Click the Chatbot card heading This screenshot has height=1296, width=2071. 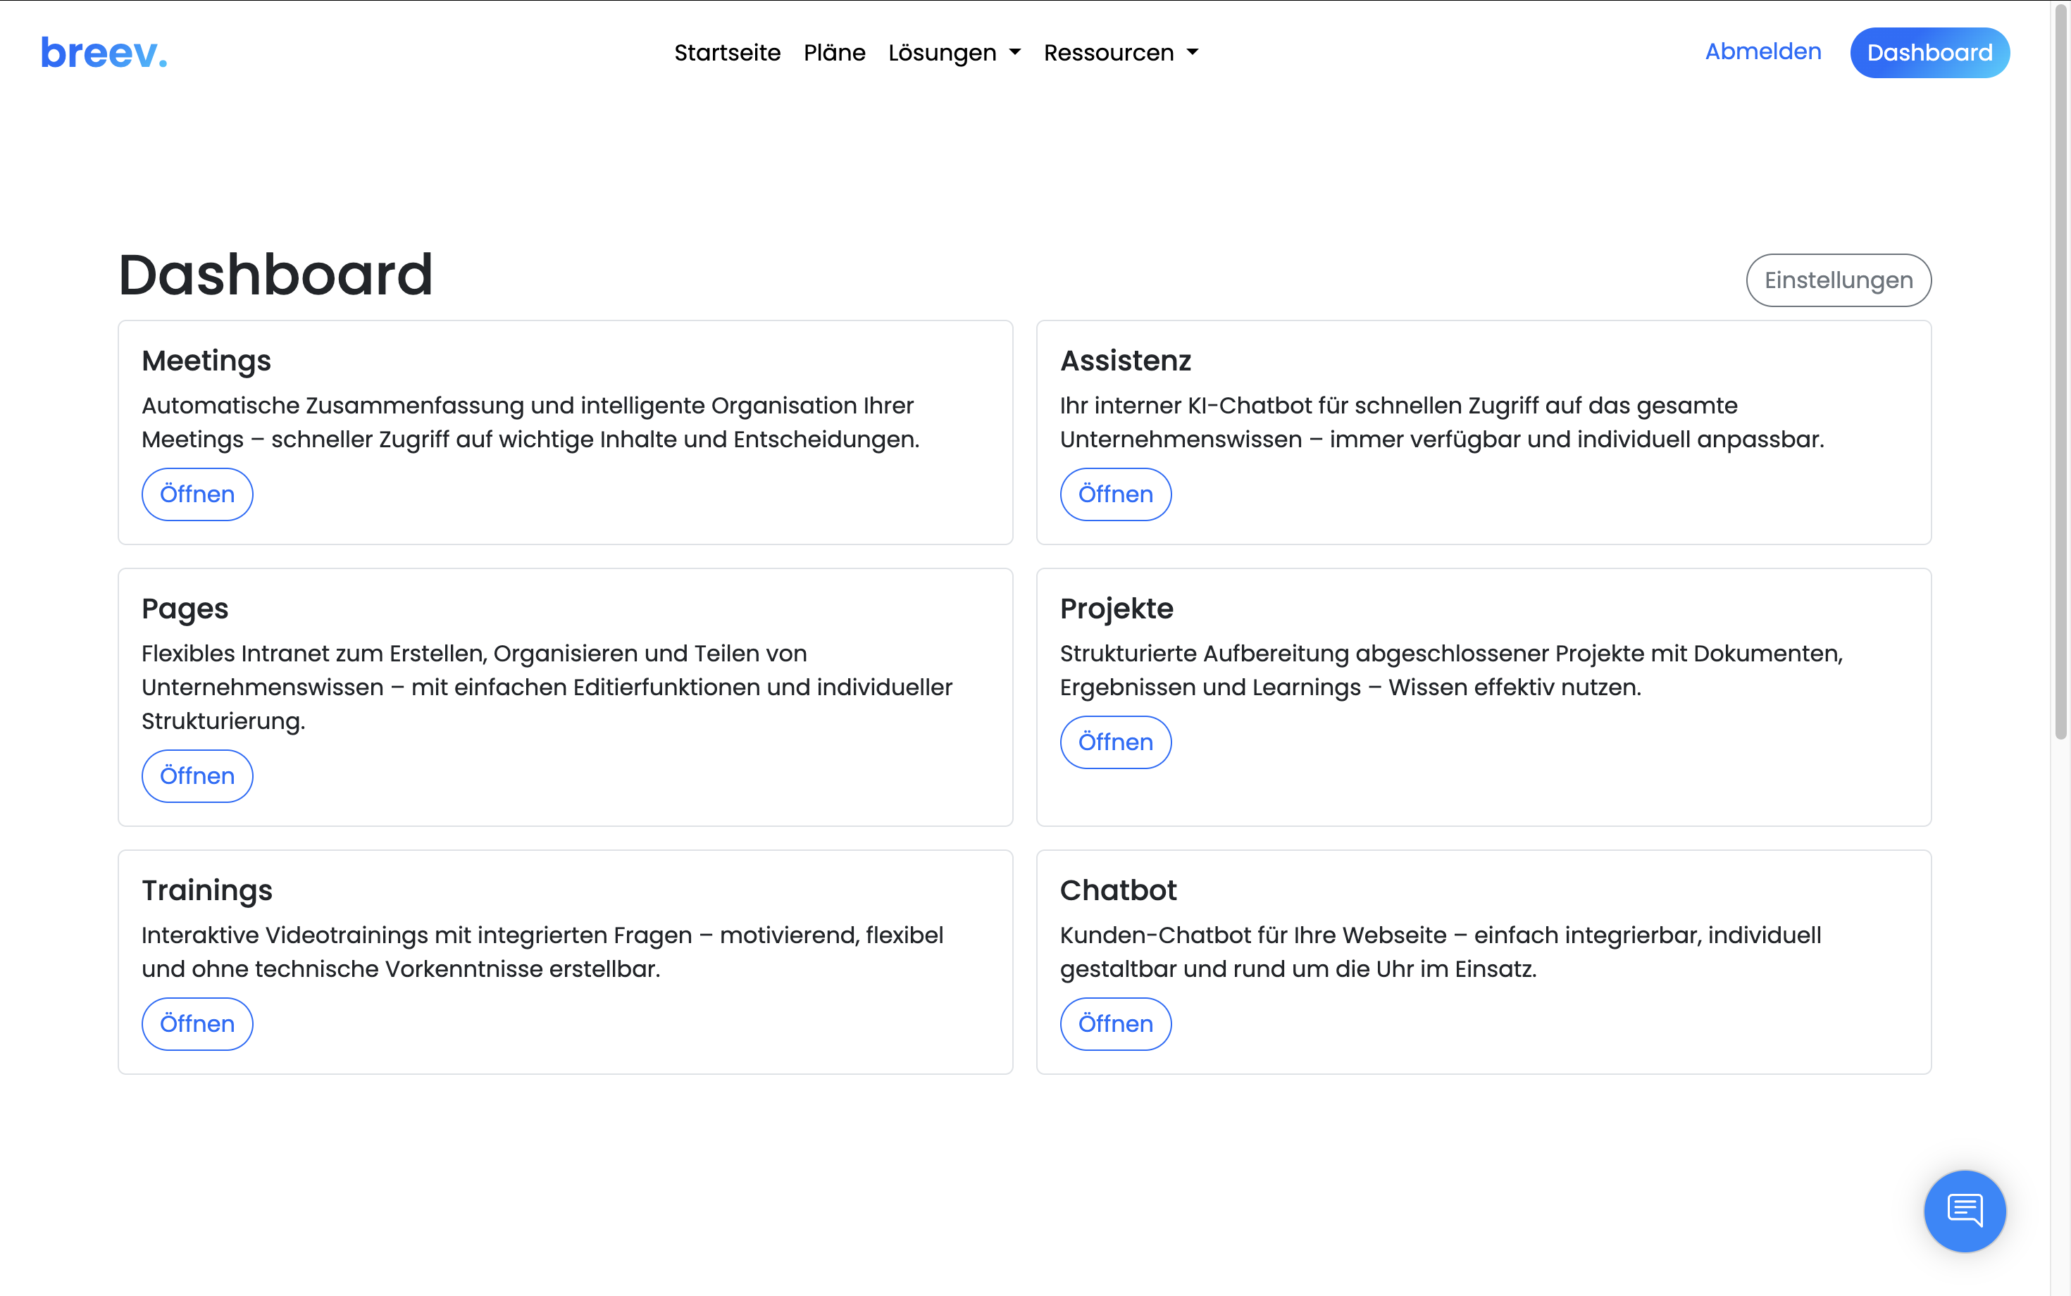click(x=1118, y=890)
